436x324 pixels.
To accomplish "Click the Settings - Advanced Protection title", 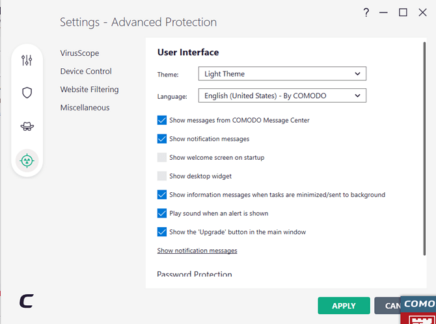I will 138,22.
